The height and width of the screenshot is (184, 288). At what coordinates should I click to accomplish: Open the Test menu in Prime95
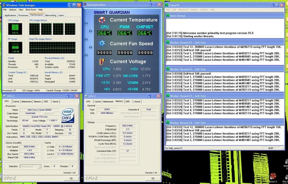pyautogui.click(x=168, y=10)
